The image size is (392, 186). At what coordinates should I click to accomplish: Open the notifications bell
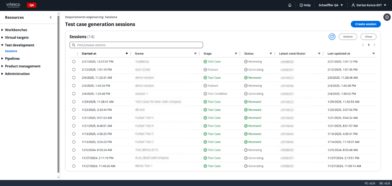(x=289, y=5)
